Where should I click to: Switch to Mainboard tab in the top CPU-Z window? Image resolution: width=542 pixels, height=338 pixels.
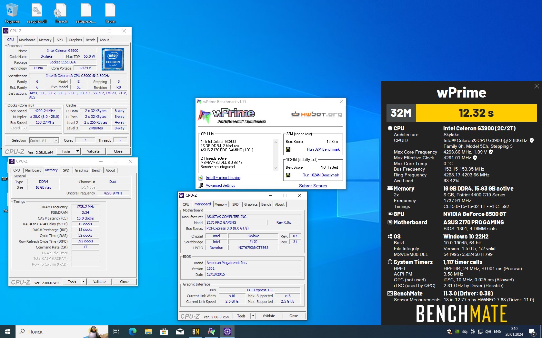click(27, 40)
